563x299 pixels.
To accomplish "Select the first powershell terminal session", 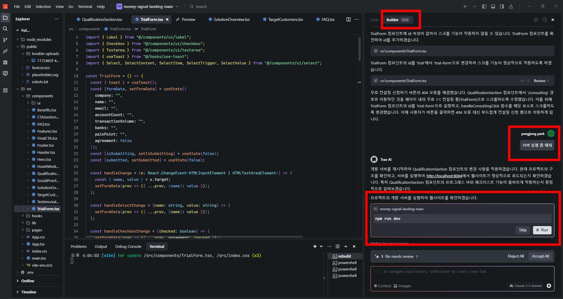I will click(344, 263).
